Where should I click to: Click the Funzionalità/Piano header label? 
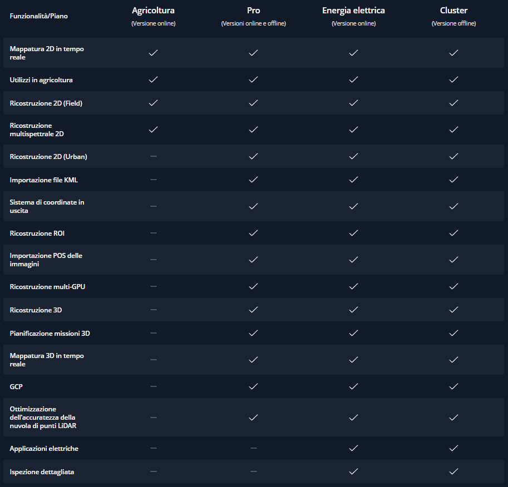(x=38, y=16)
